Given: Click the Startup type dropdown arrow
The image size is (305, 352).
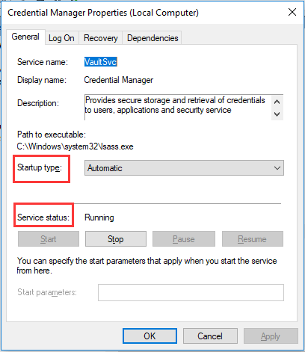Looking at the screenshot, I should (277, 168).
